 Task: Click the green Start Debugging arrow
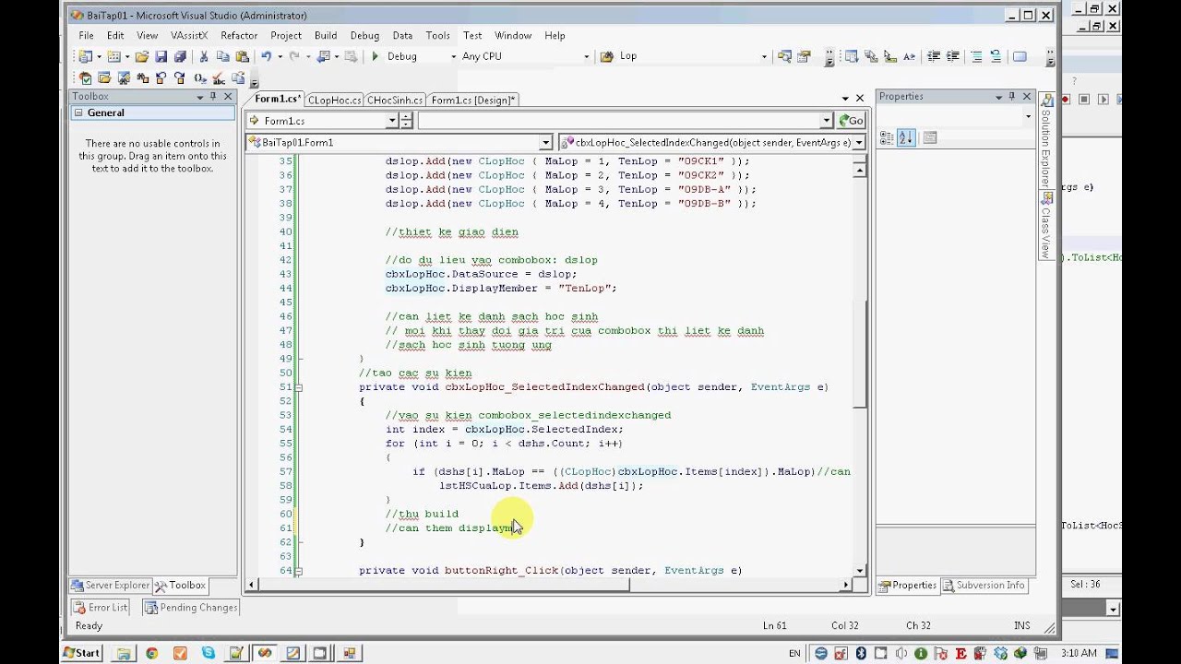click(x=375, y=56)
